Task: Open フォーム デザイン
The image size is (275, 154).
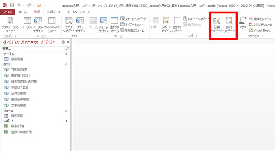Action: click(x=104, y=25)
